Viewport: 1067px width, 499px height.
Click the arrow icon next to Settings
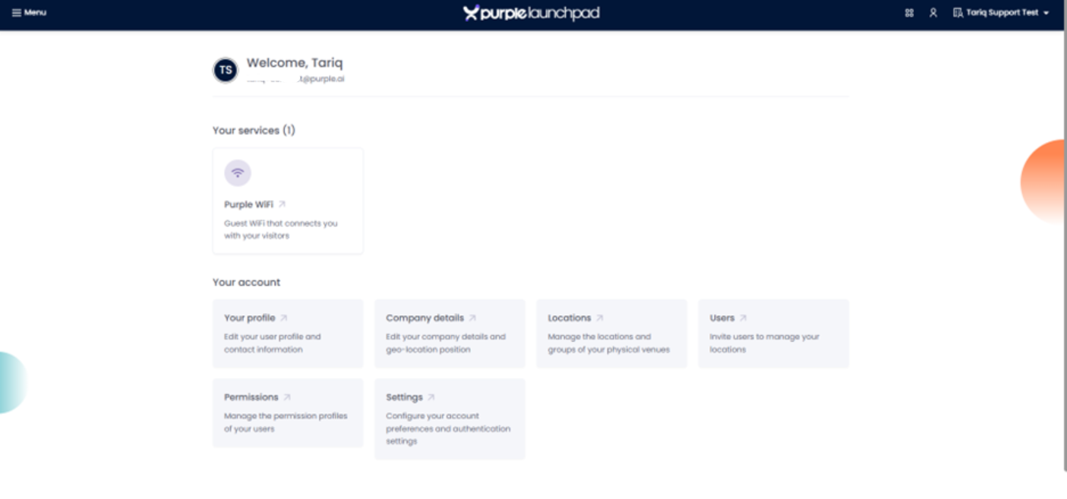(431, 397)
